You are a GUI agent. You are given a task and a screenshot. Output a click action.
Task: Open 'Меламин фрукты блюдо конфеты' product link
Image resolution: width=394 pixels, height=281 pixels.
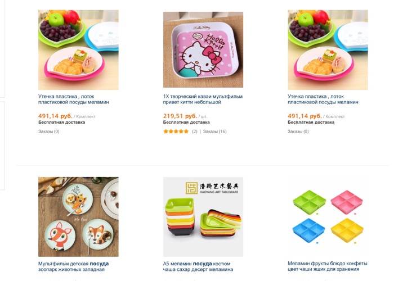coord(328,266)
